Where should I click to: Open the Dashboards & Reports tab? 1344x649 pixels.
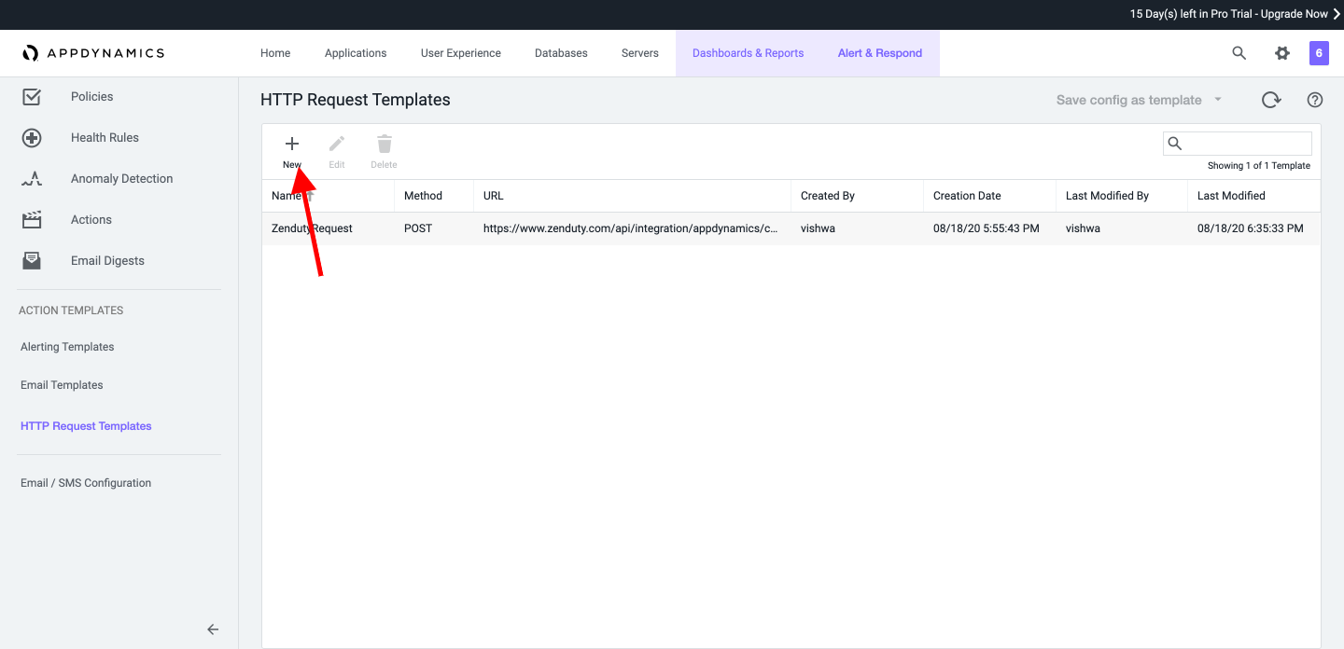749,53
